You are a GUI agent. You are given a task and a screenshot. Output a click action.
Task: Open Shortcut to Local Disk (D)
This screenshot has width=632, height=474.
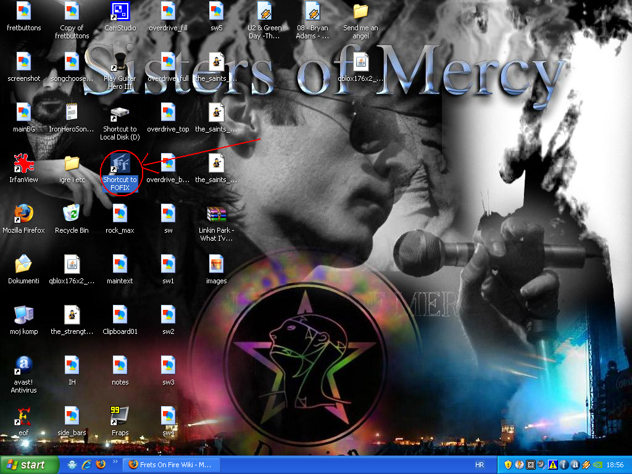pyautogui.click(x=120, y=122)
